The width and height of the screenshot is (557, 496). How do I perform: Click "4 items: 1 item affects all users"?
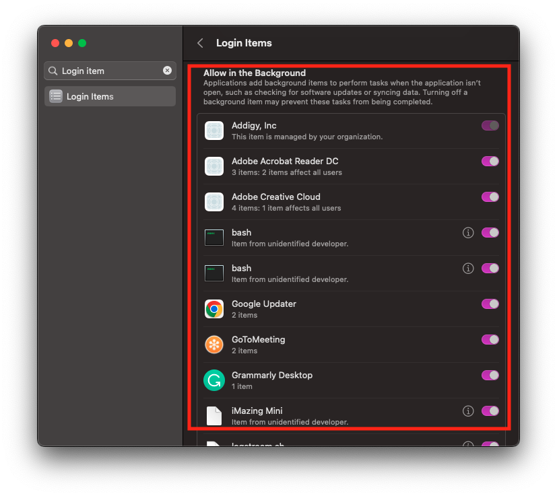pos(286,209)
